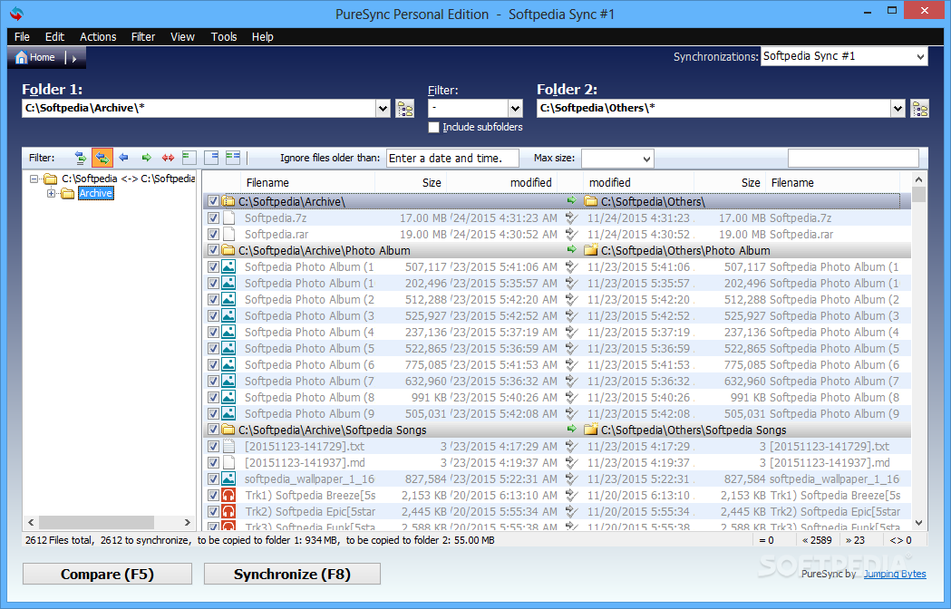Click the "» 23" status bar counter
The image size is (951, 609).
[855, 540]
